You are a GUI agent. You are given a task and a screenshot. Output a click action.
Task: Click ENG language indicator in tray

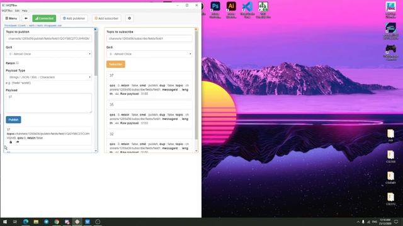[x=375, y=222]
